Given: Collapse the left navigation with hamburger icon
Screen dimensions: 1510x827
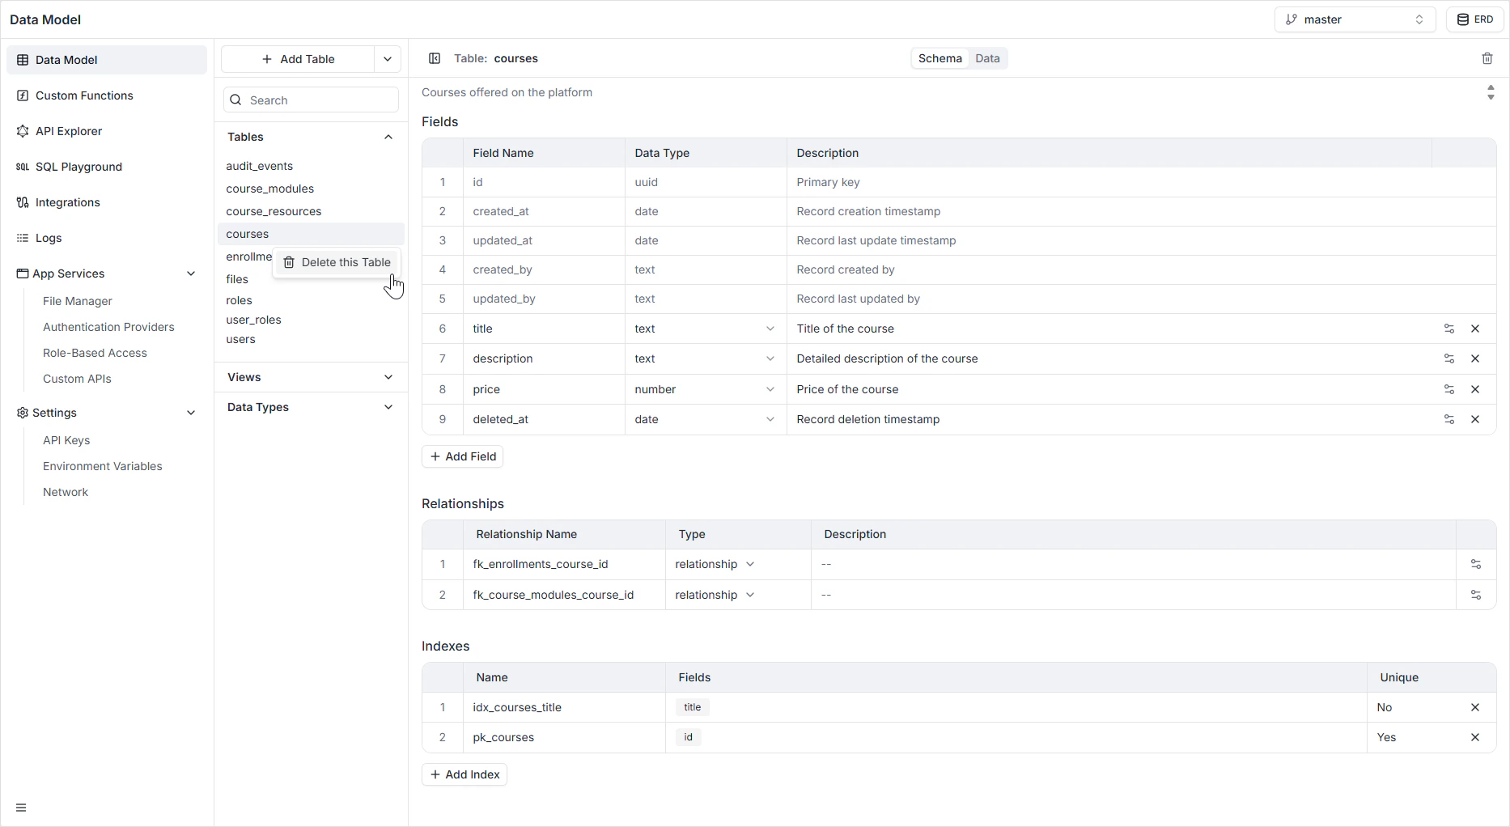Looking at the screenshot, I should pos(21,808).
